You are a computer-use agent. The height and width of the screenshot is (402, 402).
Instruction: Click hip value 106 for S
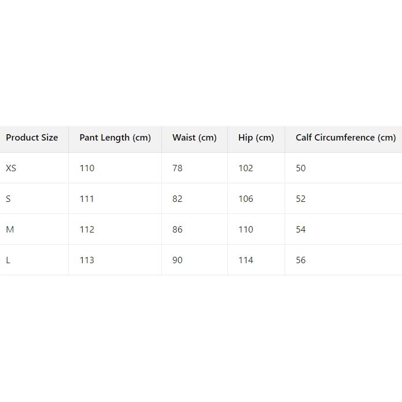pyautogui.click(x=246, y=199)
